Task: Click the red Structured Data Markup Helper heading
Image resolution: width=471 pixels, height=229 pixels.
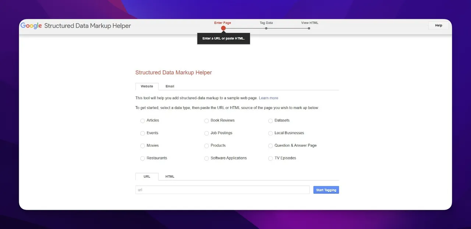Action: [174, 73]
